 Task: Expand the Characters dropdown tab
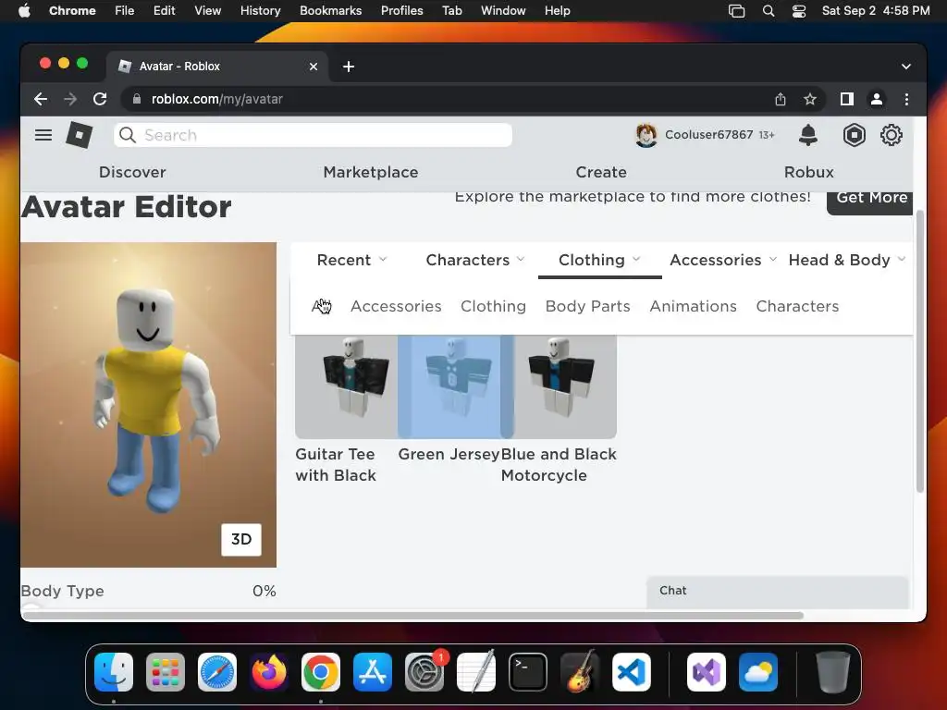[x=475, y=260]
